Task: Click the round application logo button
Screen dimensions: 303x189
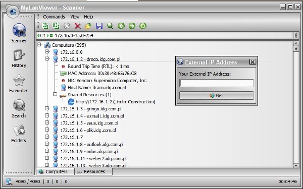Action: pos(13,12)
